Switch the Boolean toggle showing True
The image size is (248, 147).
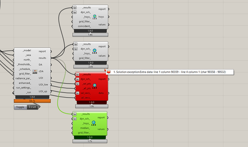coord(32,107)
